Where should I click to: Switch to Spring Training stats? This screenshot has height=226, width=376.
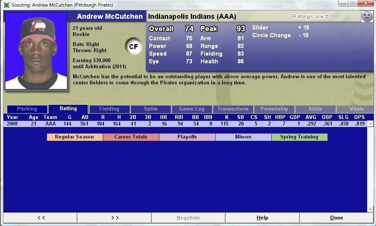(299, 137)
